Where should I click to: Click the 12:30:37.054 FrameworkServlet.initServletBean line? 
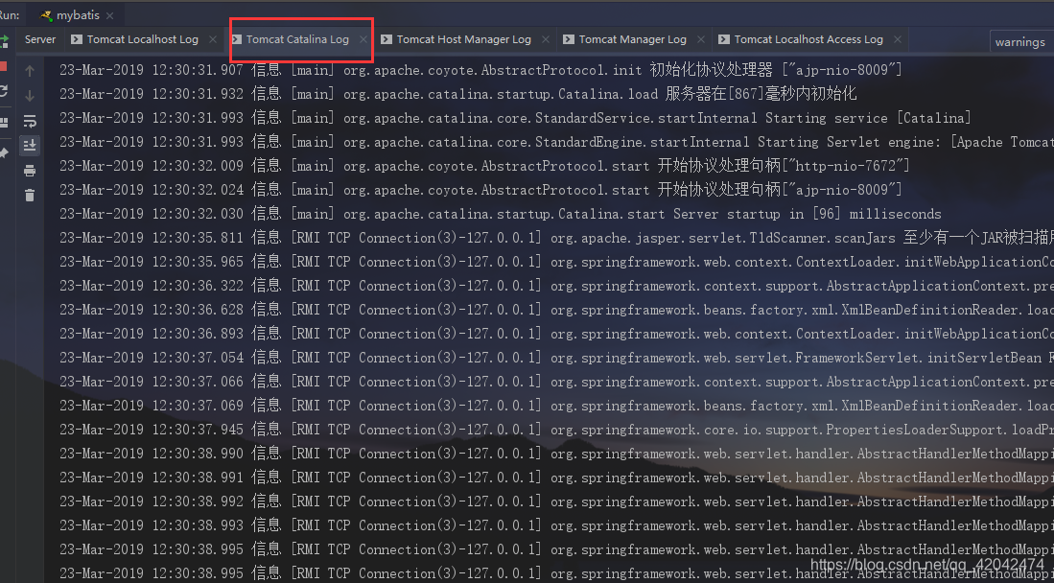(x=556, y=358)
